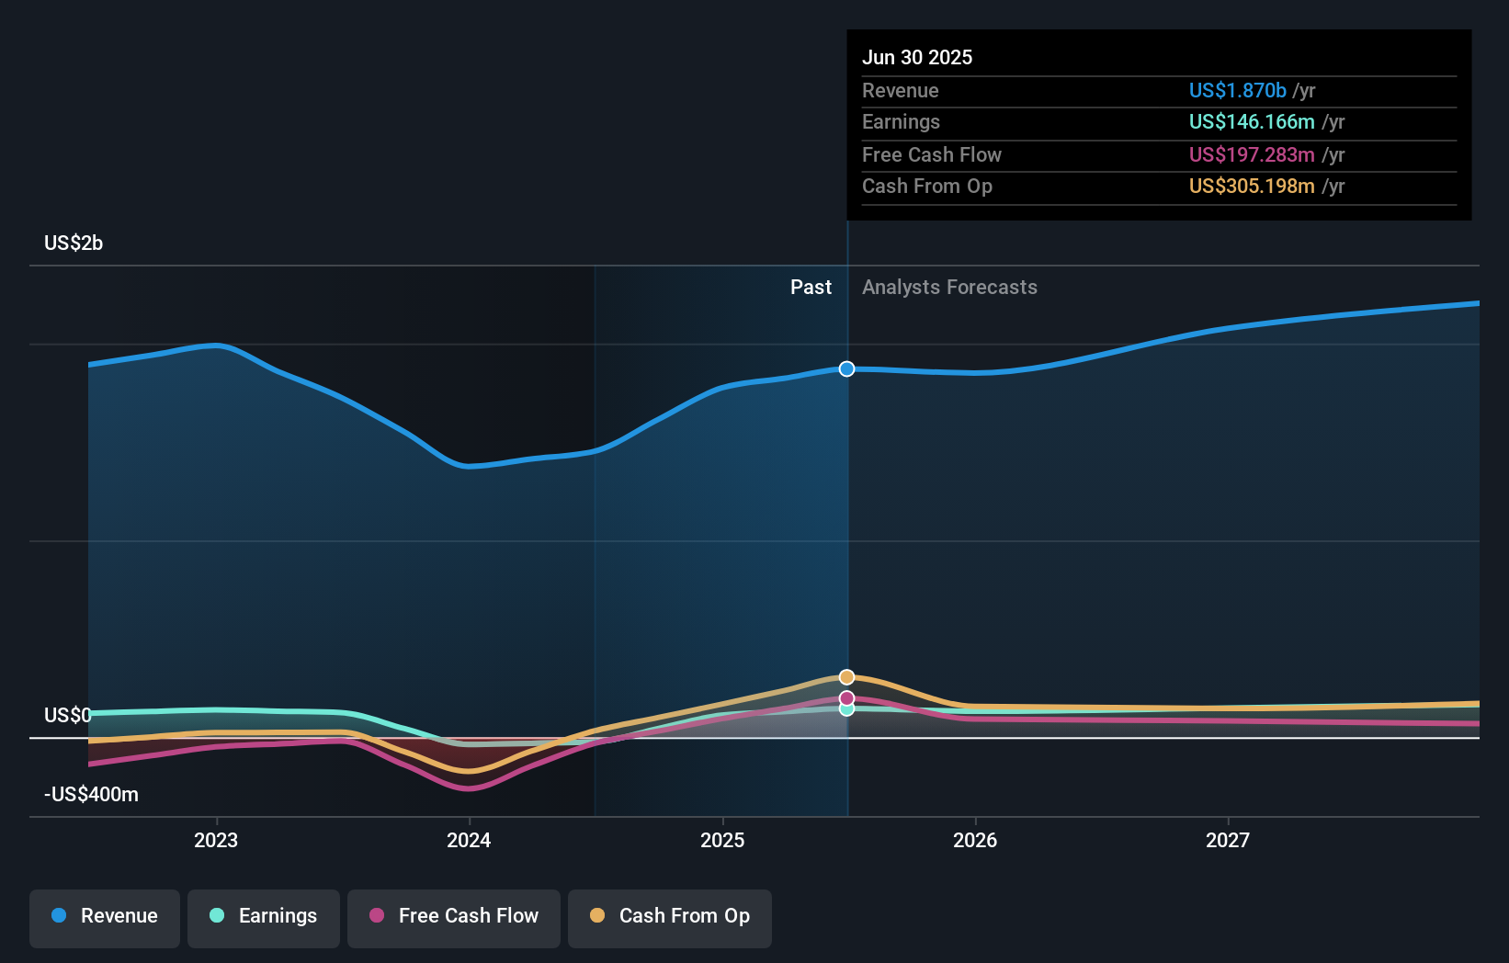The height and width of the screenshot is (963, 1509).
Task: Click the 2026 label on the time axis
Action: click(976, 839)
